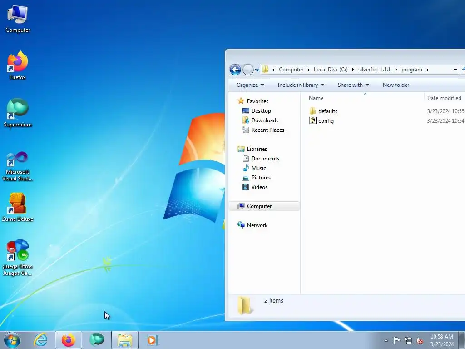Viewport: 465px width, 349px height.
Task: Open the Documents library
Action: [265, 159]
